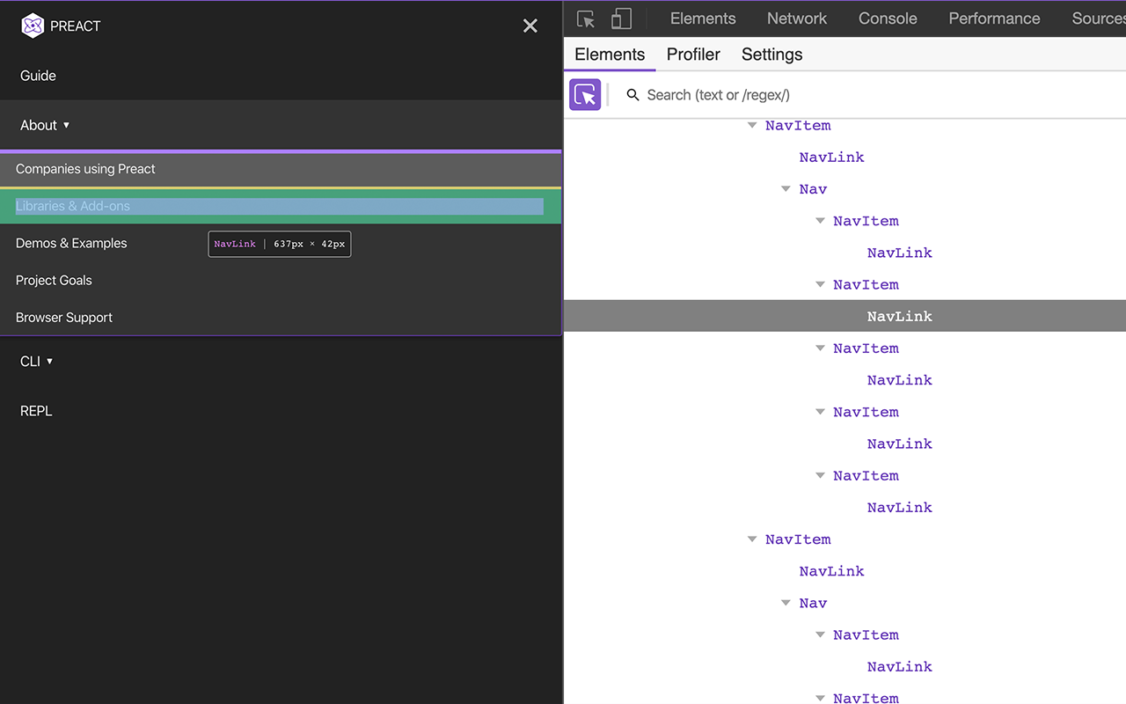The height and width of the screenshot is (704, 1126).
Task: Click the purple Preact component picker icon
Action: 585,94
